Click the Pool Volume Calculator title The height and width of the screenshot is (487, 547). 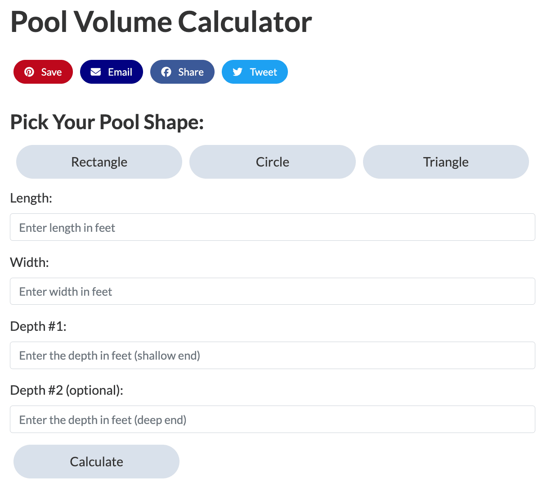[x=161, y=22]
